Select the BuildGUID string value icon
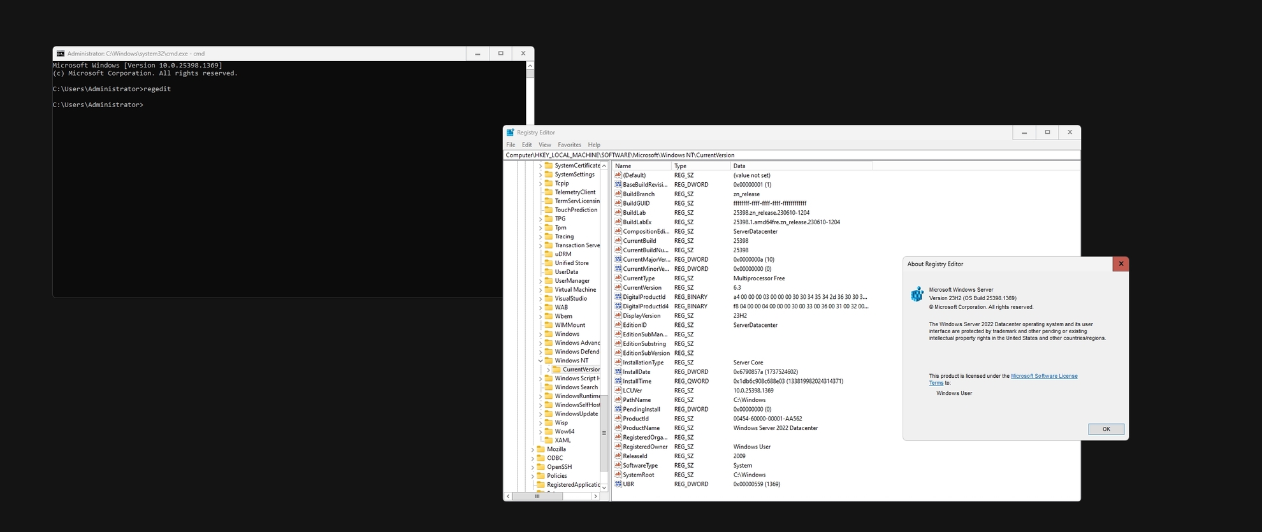 618,203
